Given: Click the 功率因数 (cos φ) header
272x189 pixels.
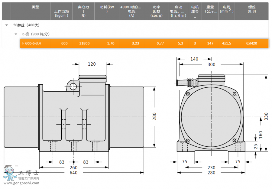Looking at the screenshot, I should tap(156, 11).
